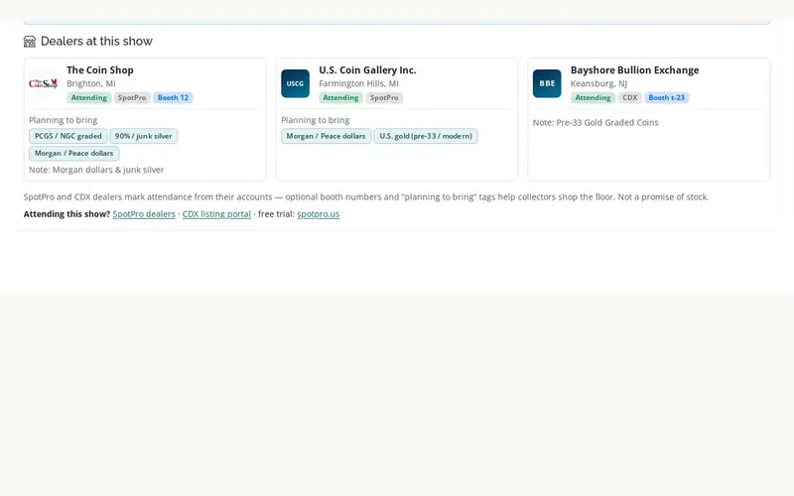The height and width of the screenshot is (496, 794).
Task: Open the CDX listing portal link
Action: point(216,214)
